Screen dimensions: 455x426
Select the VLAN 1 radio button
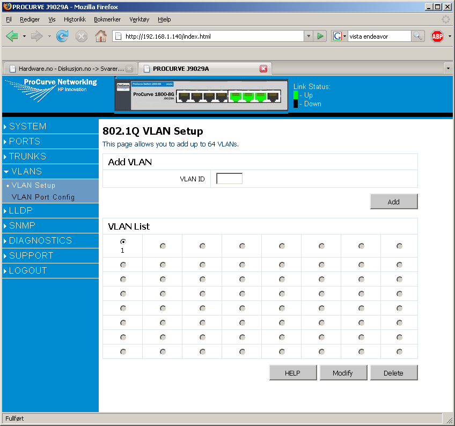123,241
